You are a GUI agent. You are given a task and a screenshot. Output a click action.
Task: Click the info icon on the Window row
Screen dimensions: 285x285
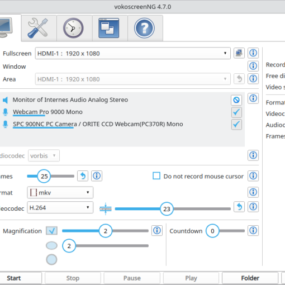253,66
